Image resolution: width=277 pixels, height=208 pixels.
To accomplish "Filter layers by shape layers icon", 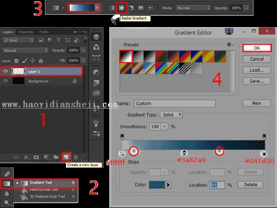I will click(68, 40).
